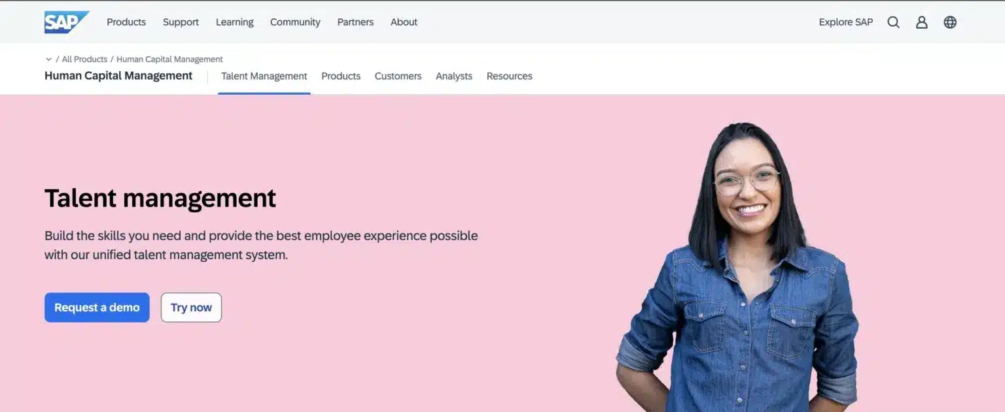Click the Talent management heading
Viewport: 1005px width, 412px height.
click(160, 198)
